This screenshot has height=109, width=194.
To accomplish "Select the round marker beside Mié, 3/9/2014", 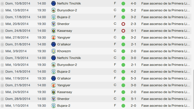I will pos(2,51).
